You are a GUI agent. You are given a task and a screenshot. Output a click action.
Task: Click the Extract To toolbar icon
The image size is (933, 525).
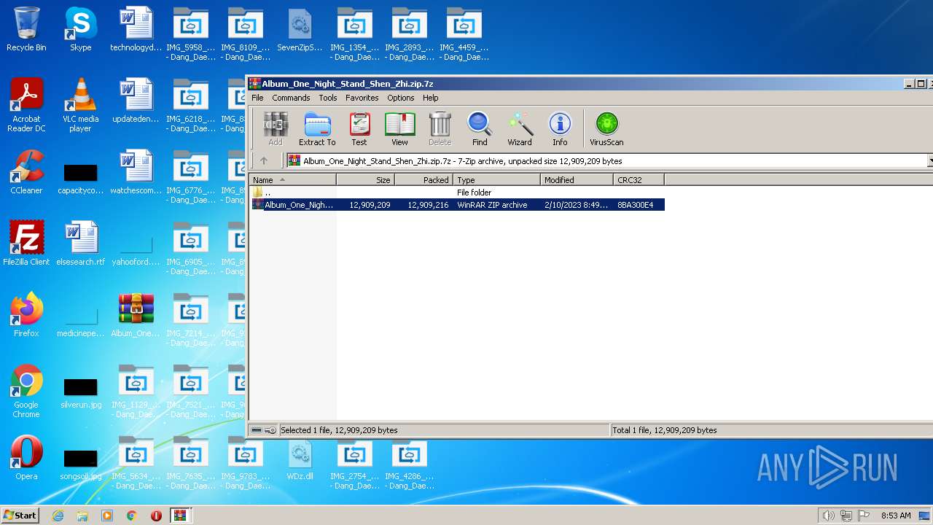coord(317,129)
